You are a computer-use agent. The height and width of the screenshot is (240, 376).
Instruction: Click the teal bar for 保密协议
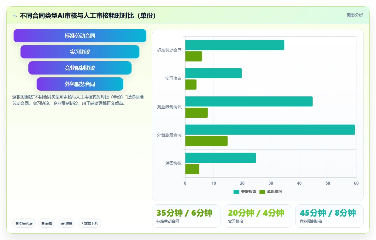[x=220, y=158]
